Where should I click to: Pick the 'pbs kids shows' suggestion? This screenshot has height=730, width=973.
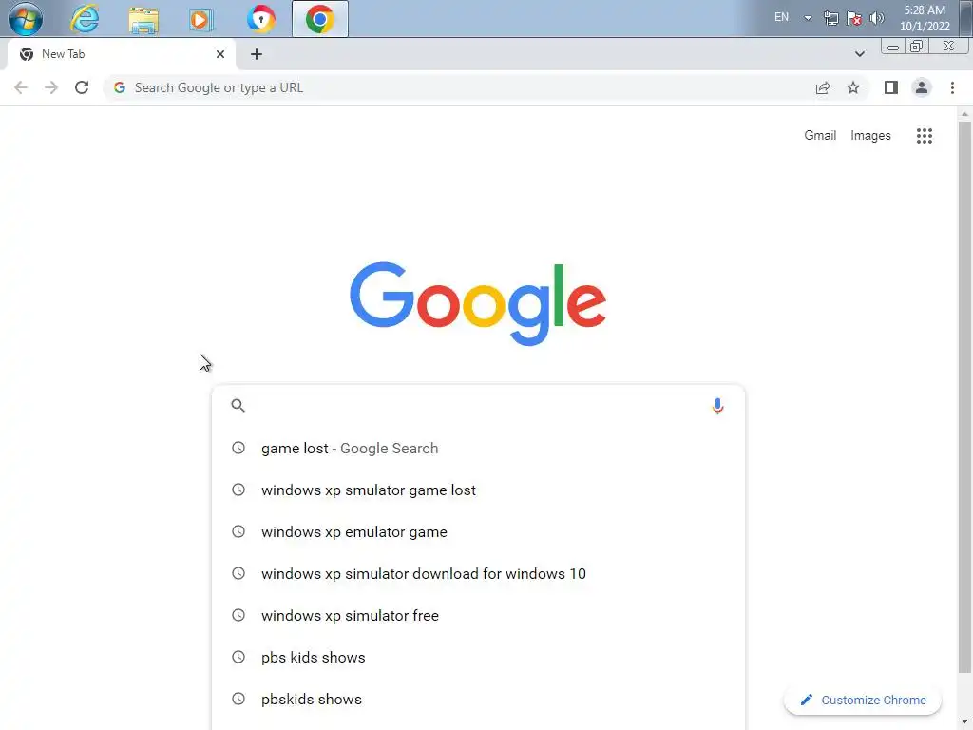pyautogui.click(x=478, y=658)
